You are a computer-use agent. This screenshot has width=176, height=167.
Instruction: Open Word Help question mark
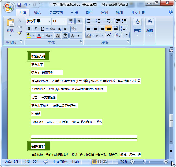pyautogui.click(x=171, y=12)
